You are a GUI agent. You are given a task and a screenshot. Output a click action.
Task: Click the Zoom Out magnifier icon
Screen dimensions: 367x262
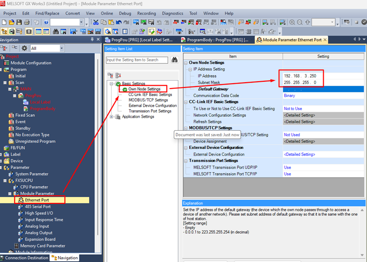[300, 22]
